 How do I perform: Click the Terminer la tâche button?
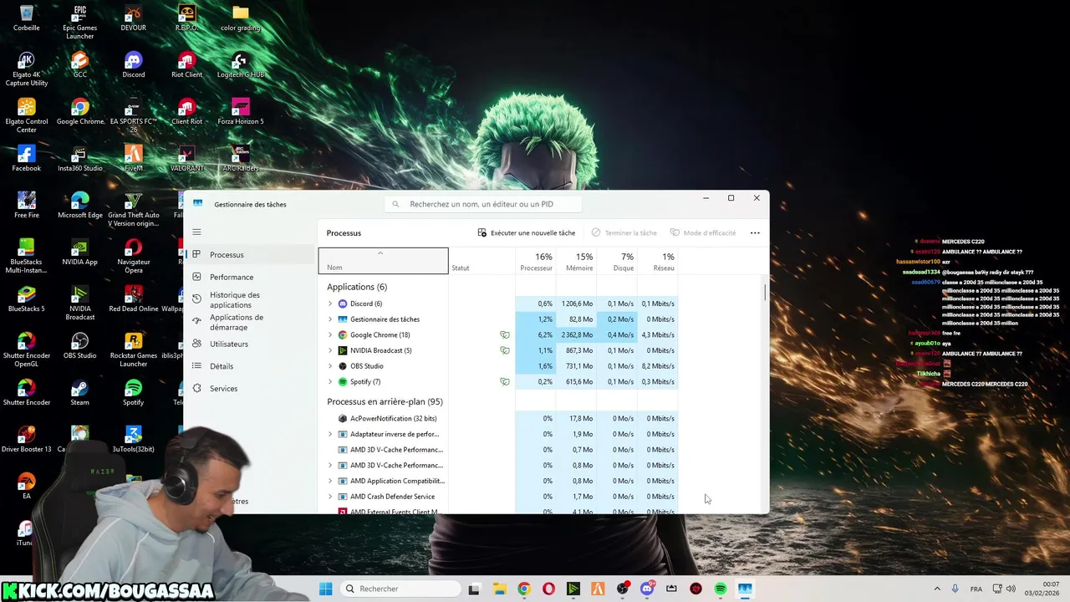(624, 232)
